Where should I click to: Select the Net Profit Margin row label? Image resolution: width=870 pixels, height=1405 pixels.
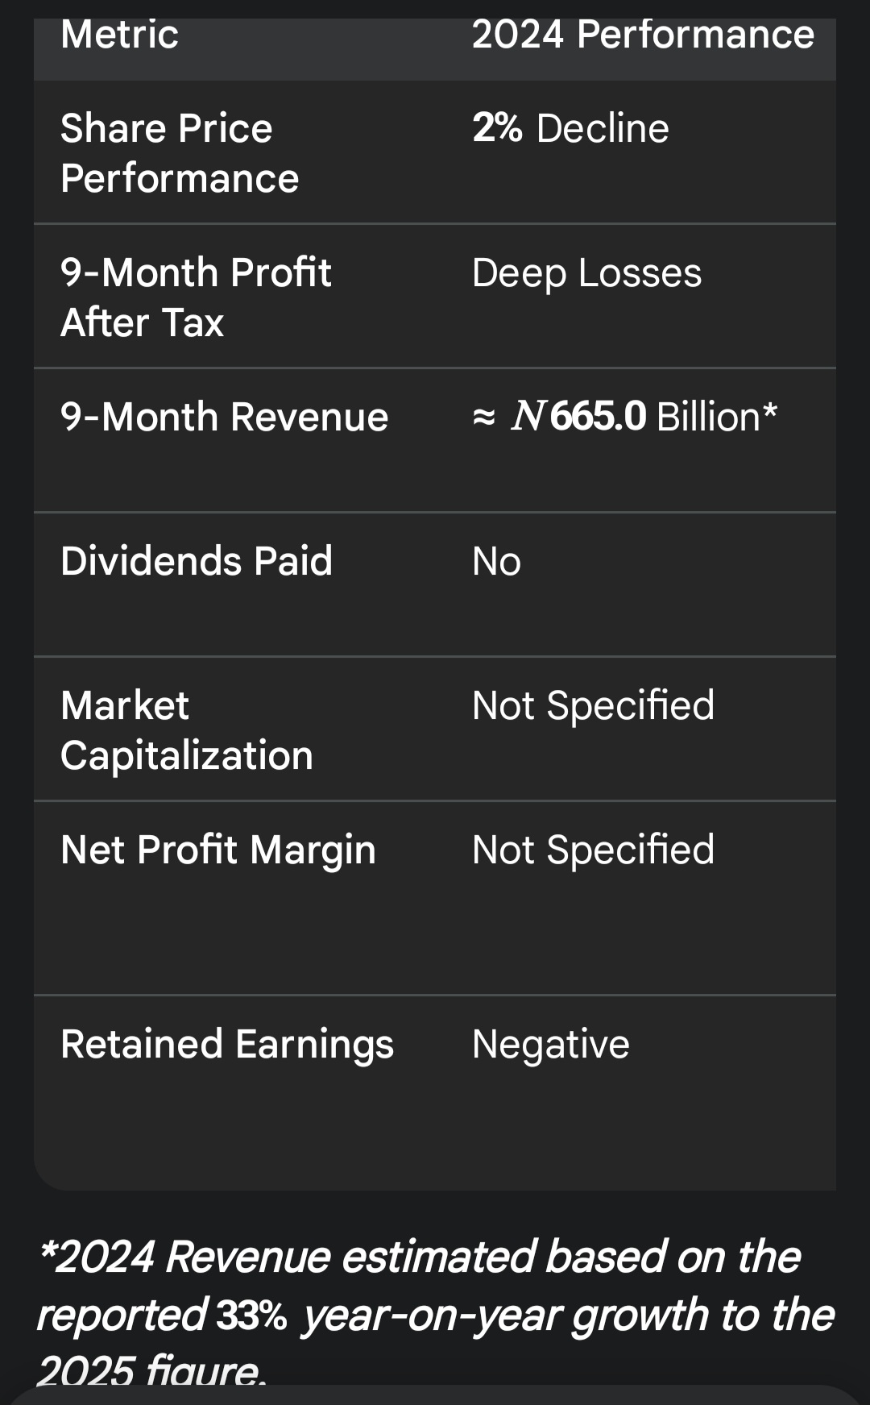click(x=218, y=850)
